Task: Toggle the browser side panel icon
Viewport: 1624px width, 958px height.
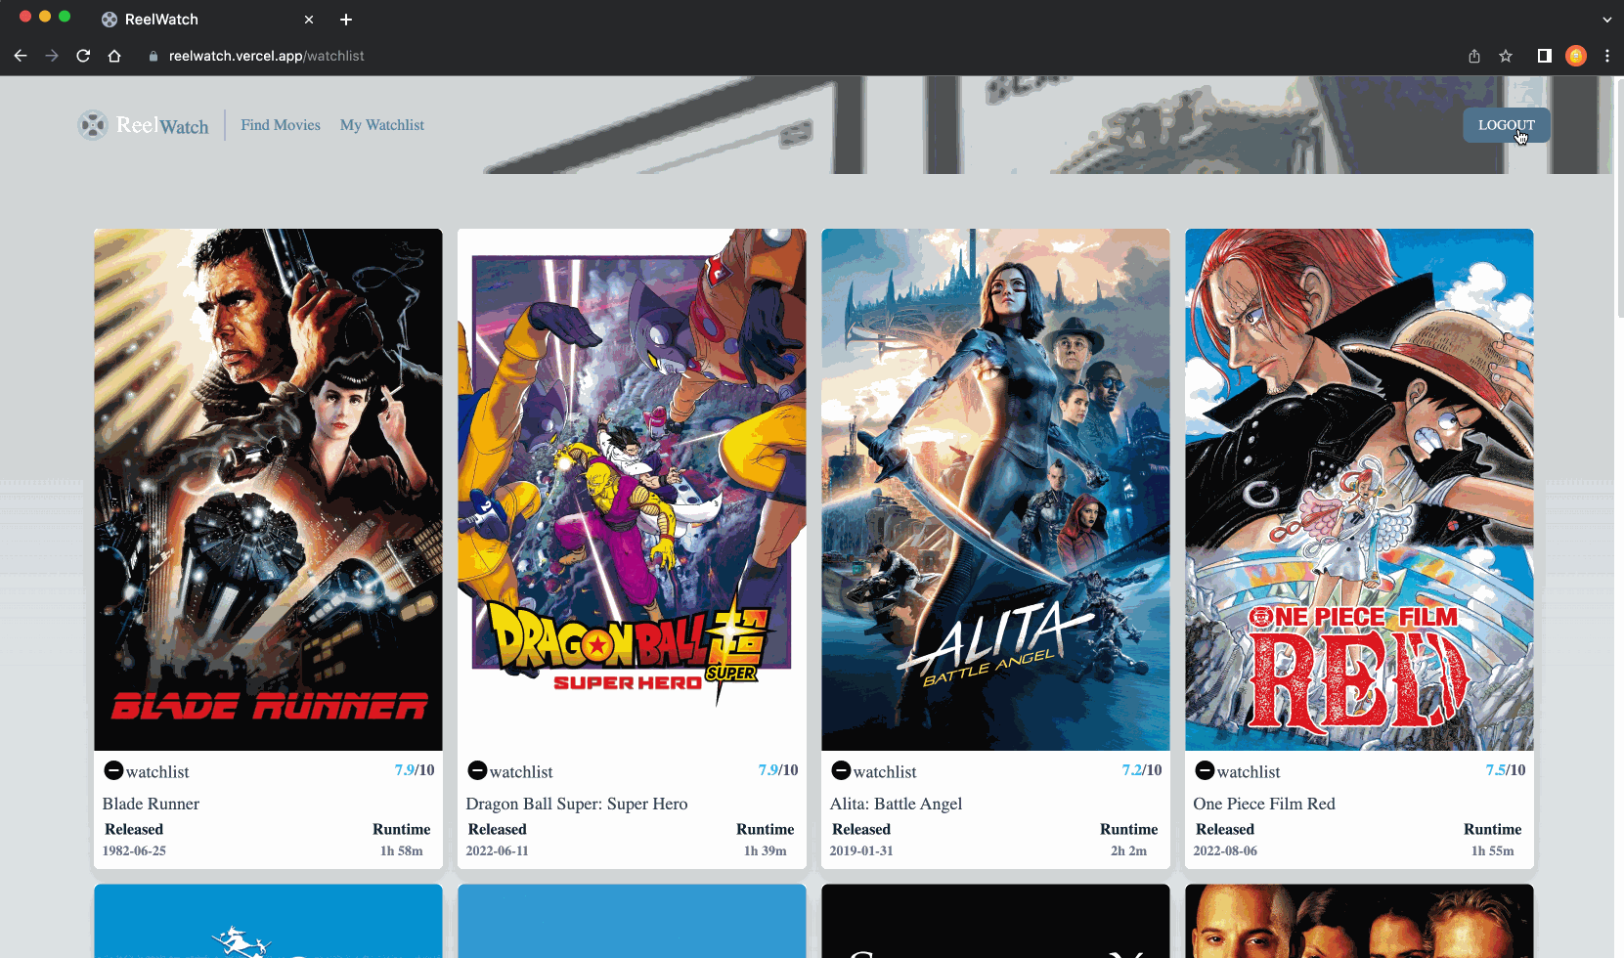Action: click(1545, 56)
